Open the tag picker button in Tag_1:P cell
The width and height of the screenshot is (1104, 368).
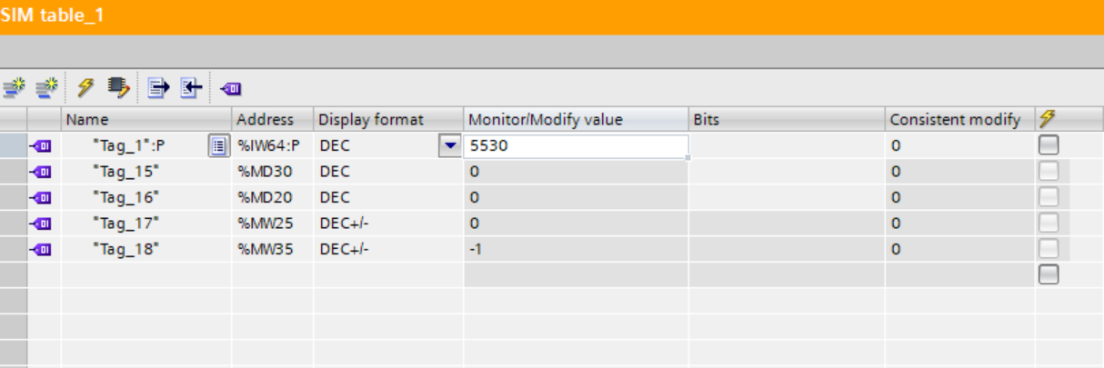click(x=218, y=145)
